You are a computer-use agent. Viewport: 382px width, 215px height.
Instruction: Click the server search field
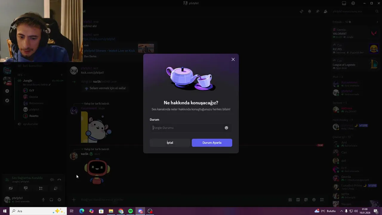pos(355,11)
